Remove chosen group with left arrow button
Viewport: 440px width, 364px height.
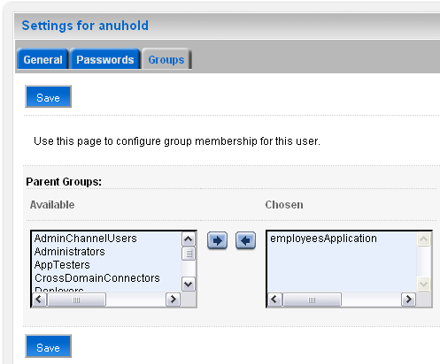pos(245,240)
